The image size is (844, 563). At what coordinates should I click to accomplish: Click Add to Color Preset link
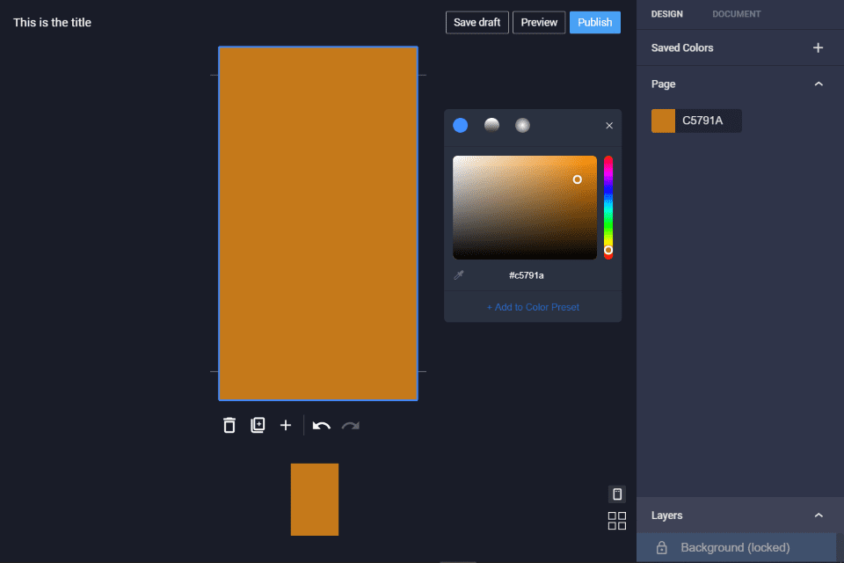[x=533, y=307]
